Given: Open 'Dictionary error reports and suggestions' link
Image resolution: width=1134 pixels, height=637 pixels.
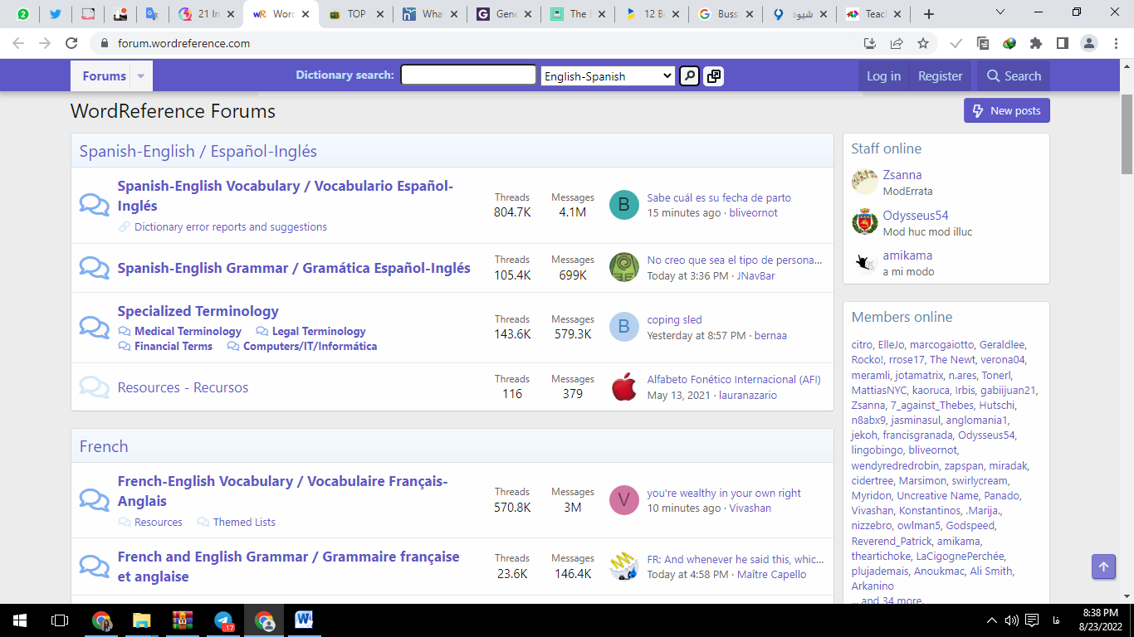Looking at the screenshot, I should click(x=231, y=226).
